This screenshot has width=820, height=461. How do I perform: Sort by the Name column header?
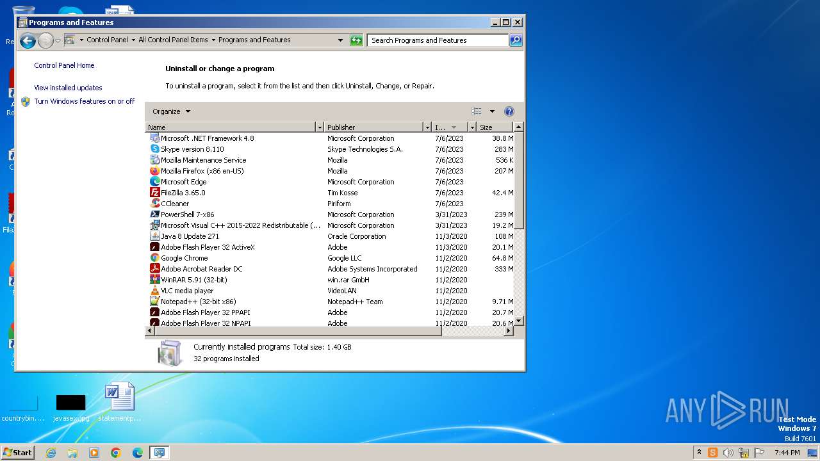(231, 127)
